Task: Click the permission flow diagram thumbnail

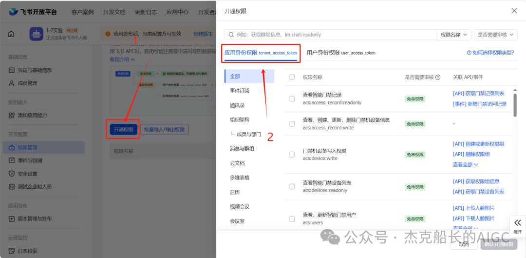Action: pyautogui.click(x=163, y=90)
